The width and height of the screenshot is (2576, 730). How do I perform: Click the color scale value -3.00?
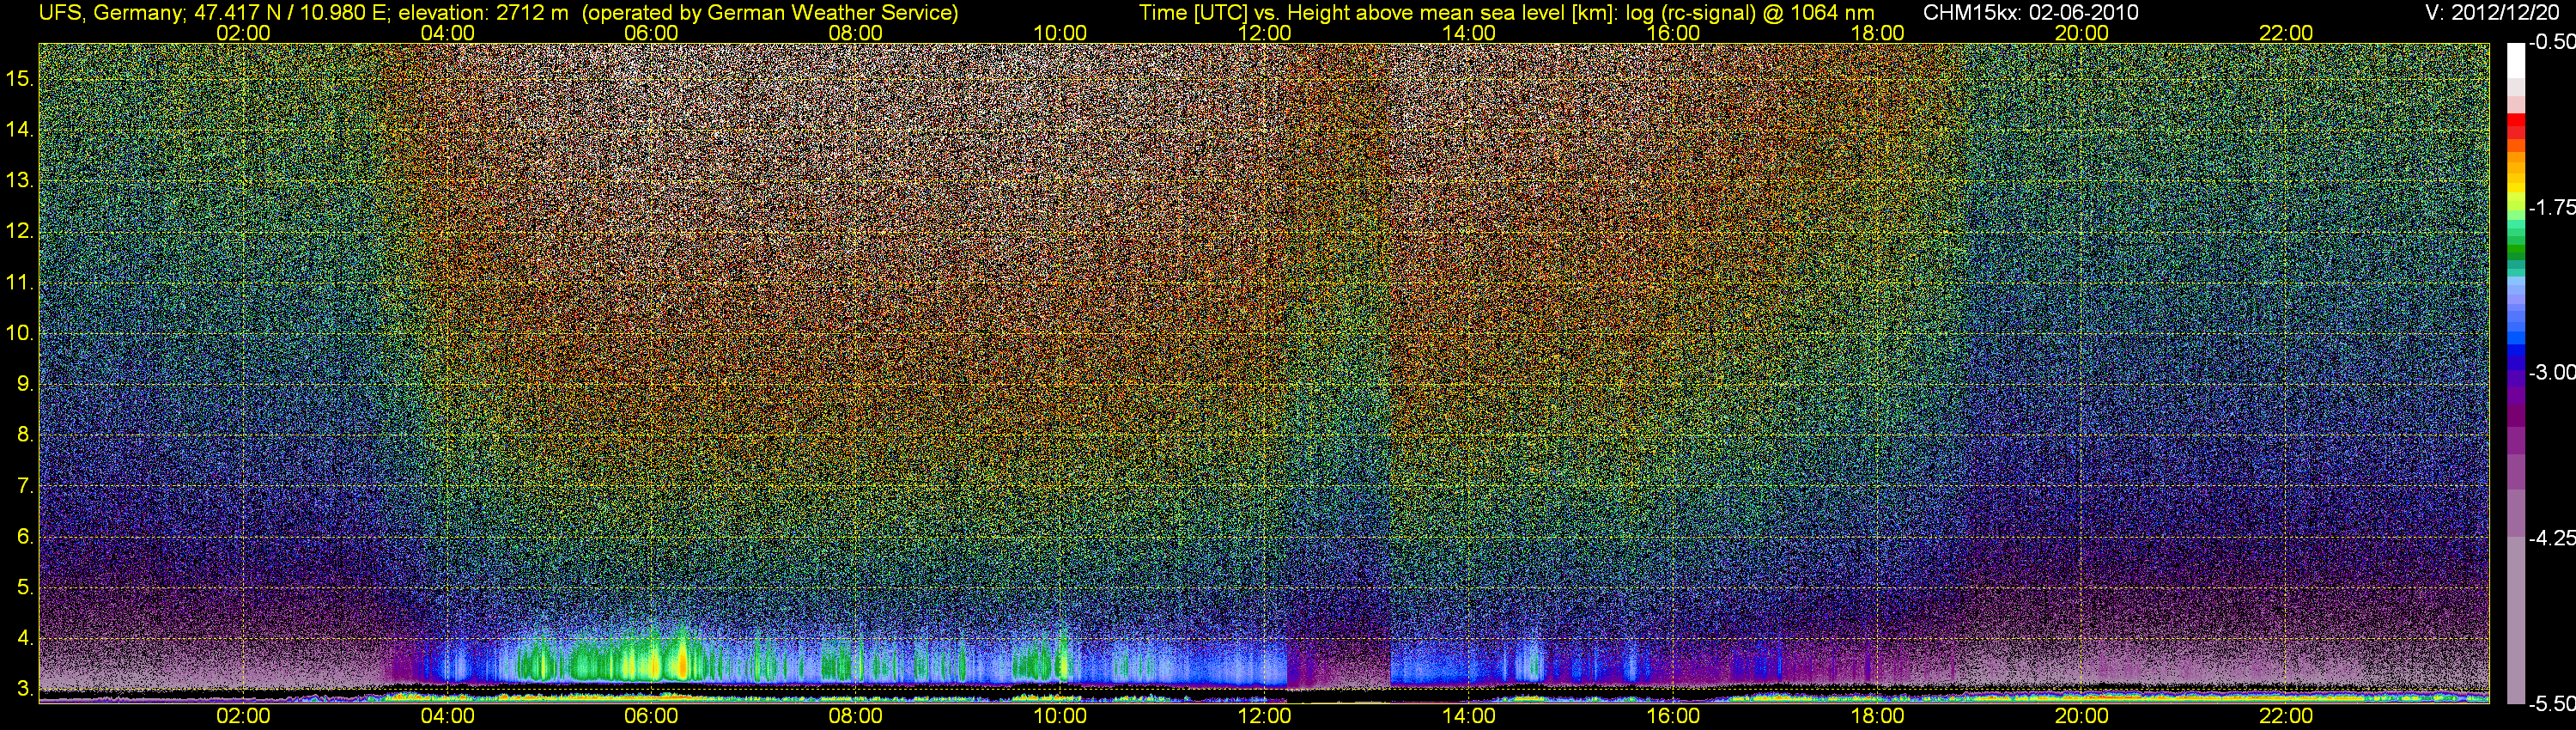pos(2551,373)
